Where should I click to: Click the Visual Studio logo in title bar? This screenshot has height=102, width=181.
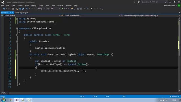[x=3, y=2]
